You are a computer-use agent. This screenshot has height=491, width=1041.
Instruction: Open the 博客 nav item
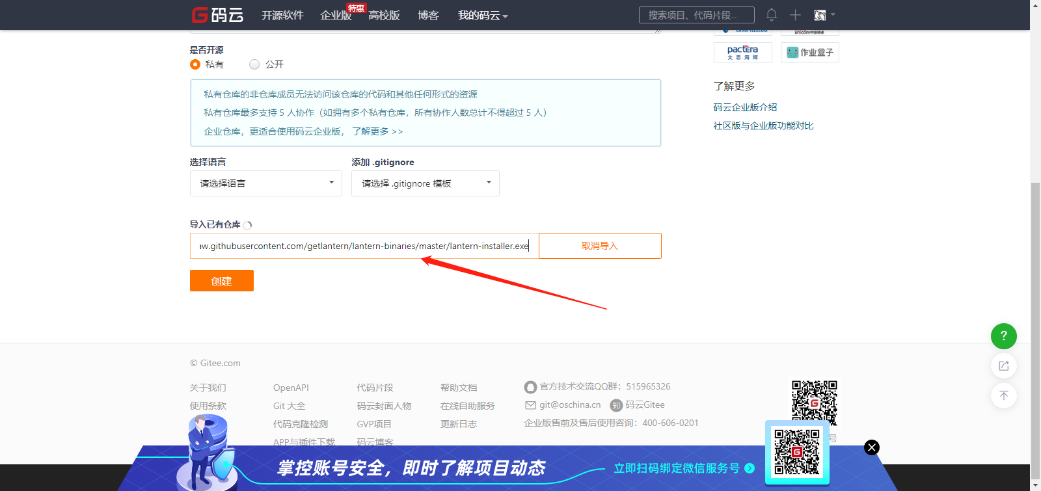(x=428, y=15)
